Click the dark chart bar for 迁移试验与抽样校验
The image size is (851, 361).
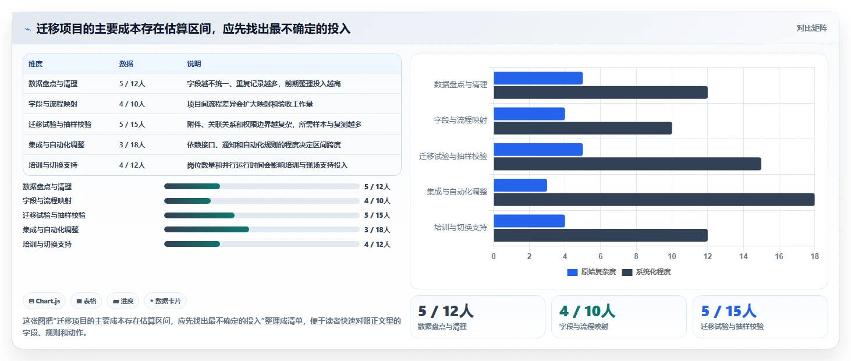[627, 164]
